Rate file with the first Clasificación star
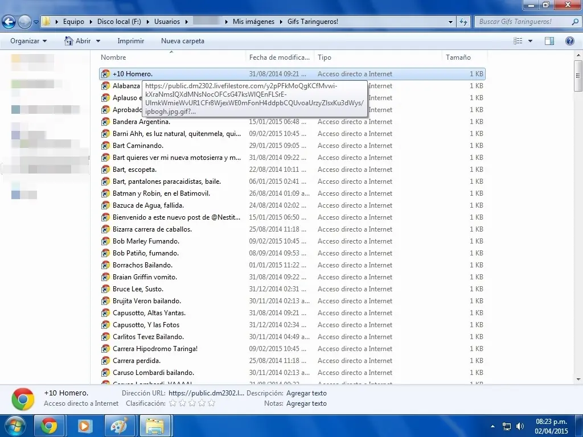 pyautogui.click(x=173, y=403)
